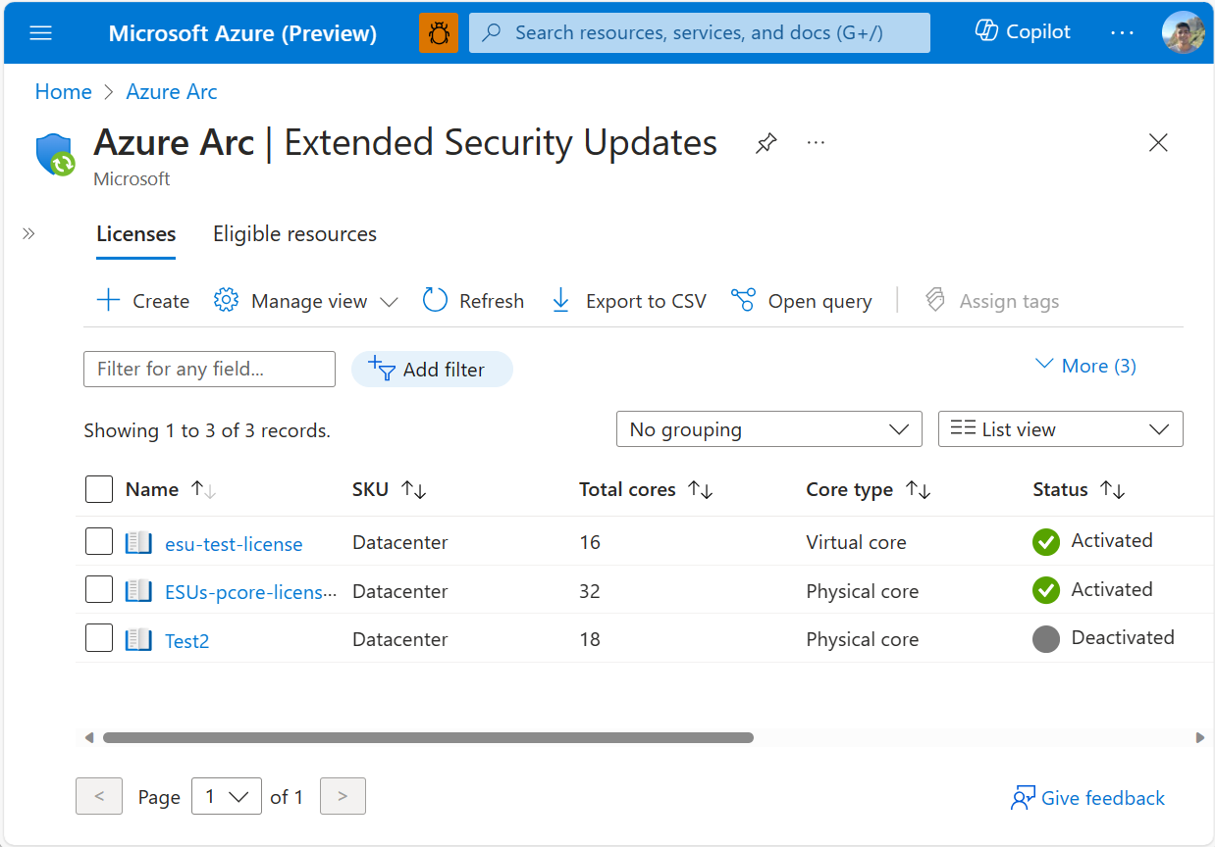Image resolution: width=1215 pixels, height=847 pixels.
Task: Open the No grouping dropdown
Action: [768, 428]
